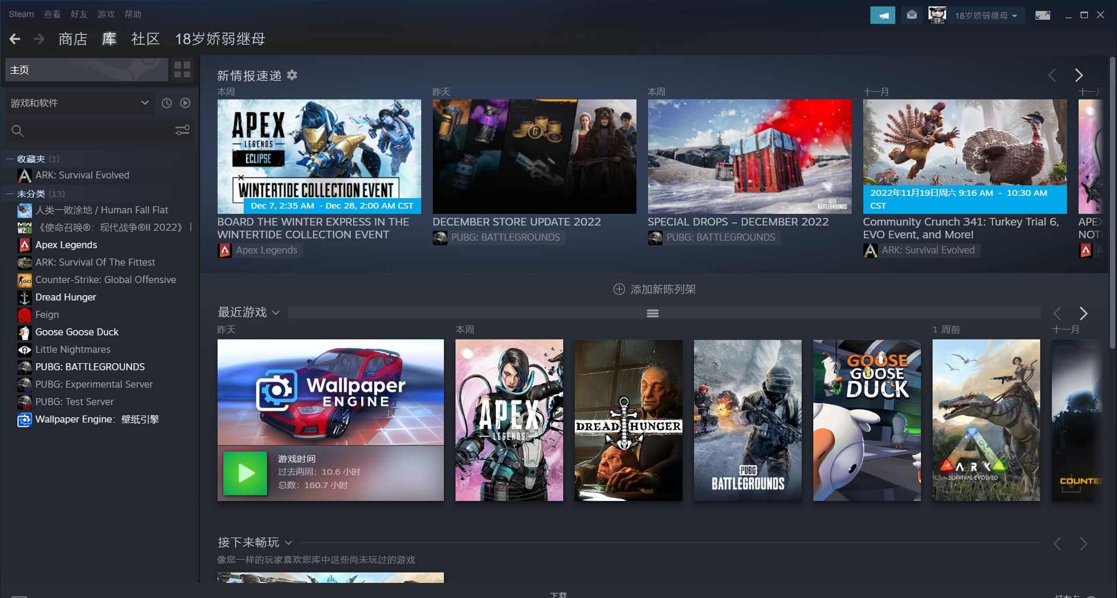Select Apex Legends in library list
The image size is (1117, 598).
pos(66,245)
